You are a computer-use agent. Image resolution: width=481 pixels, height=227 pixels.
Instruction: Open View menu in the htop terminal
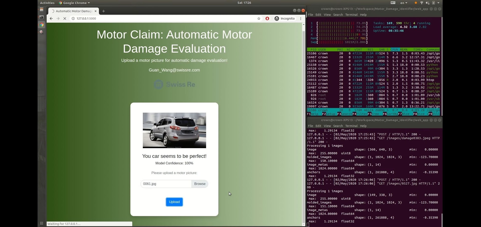[x=327, y=15]
